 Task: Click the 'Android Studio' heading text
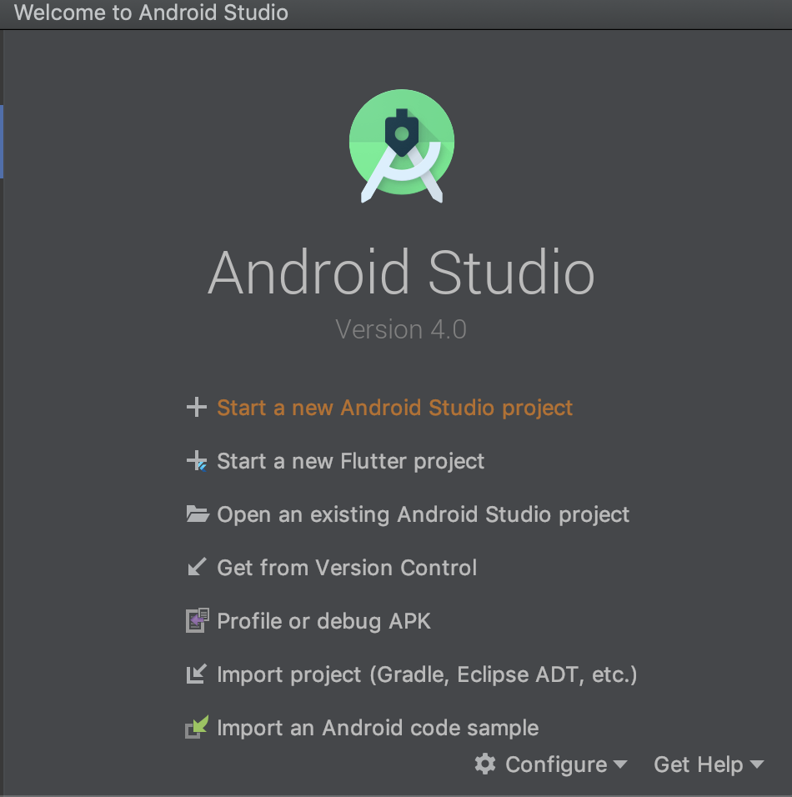tap(401, 272)
